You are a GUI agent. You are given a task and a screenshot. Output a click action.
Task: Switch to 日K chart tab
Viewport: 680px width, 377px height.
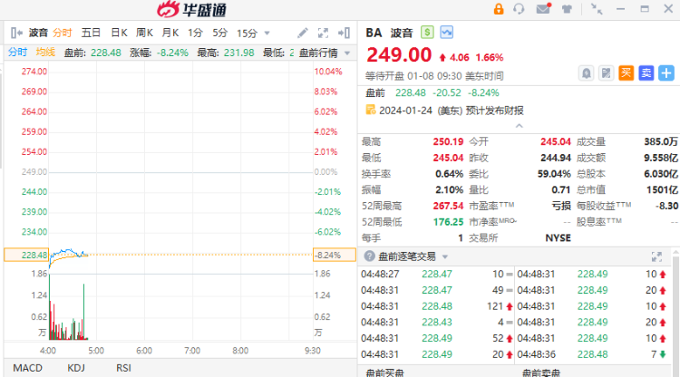[119, 33]
